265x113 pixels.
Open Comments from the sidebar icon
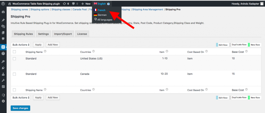[x=3, y=39]
